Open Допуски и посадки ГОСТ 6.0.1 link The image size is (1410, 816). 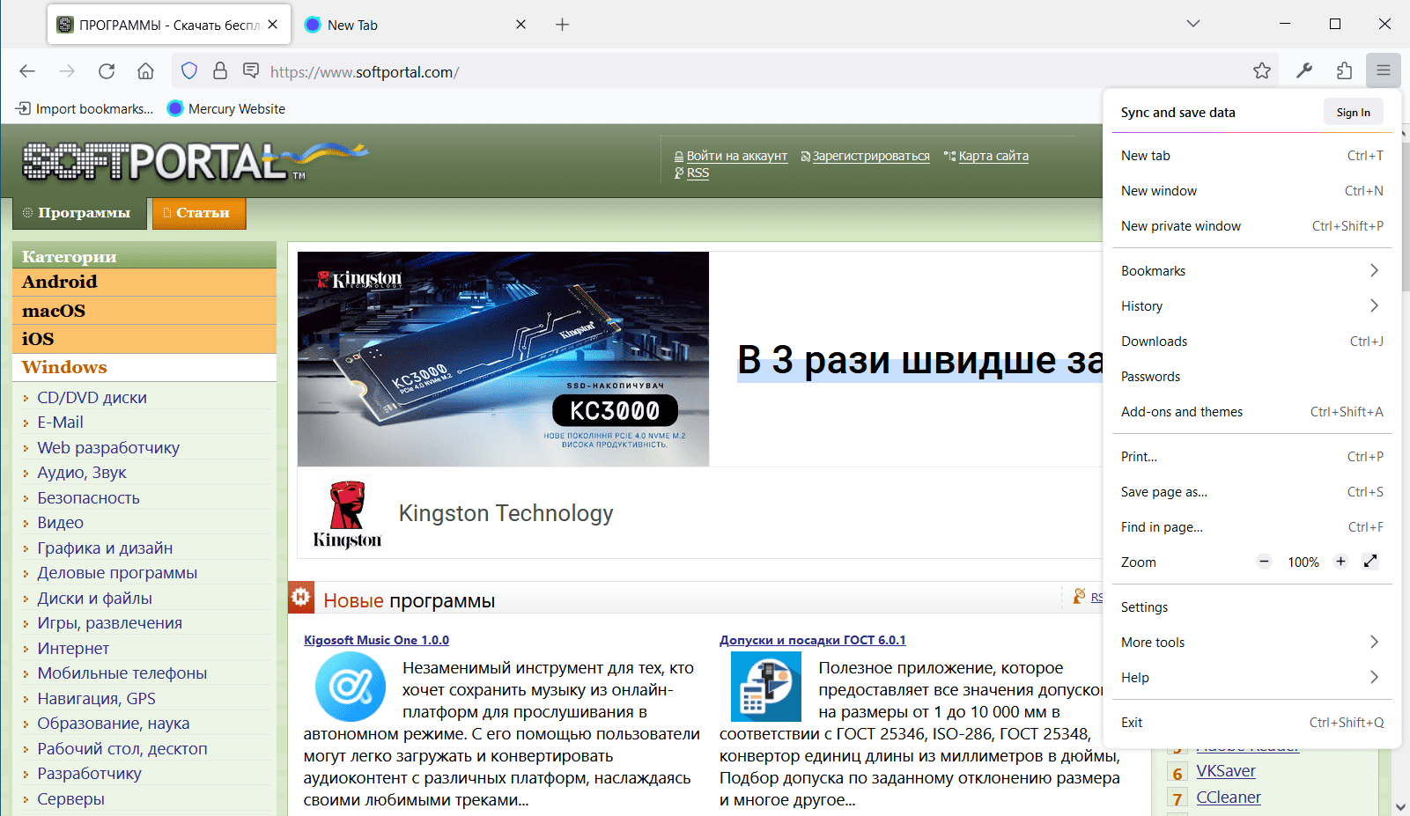(812, 640)
